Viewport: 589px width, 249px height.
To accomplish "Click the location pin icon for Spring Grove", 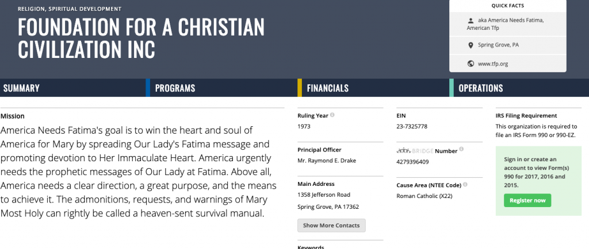I will point(471,45).
